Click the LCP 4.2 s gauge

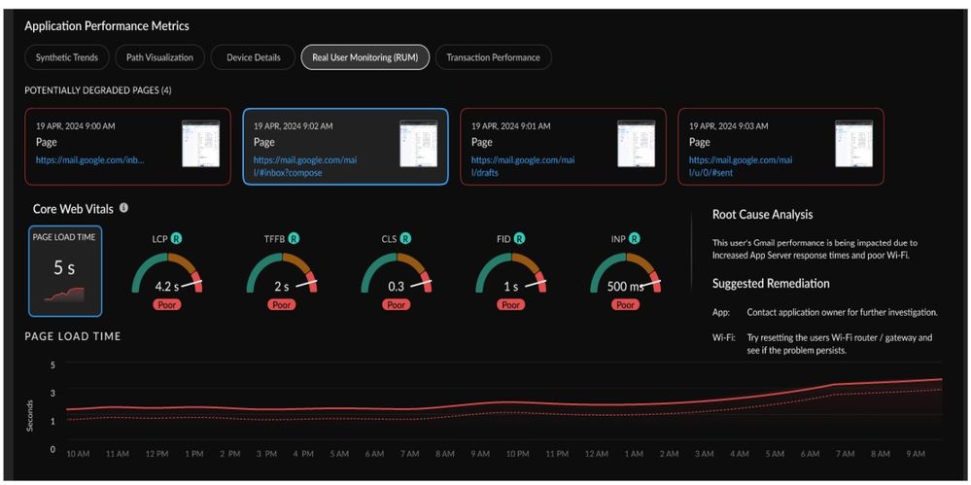[x=167, y=272]
